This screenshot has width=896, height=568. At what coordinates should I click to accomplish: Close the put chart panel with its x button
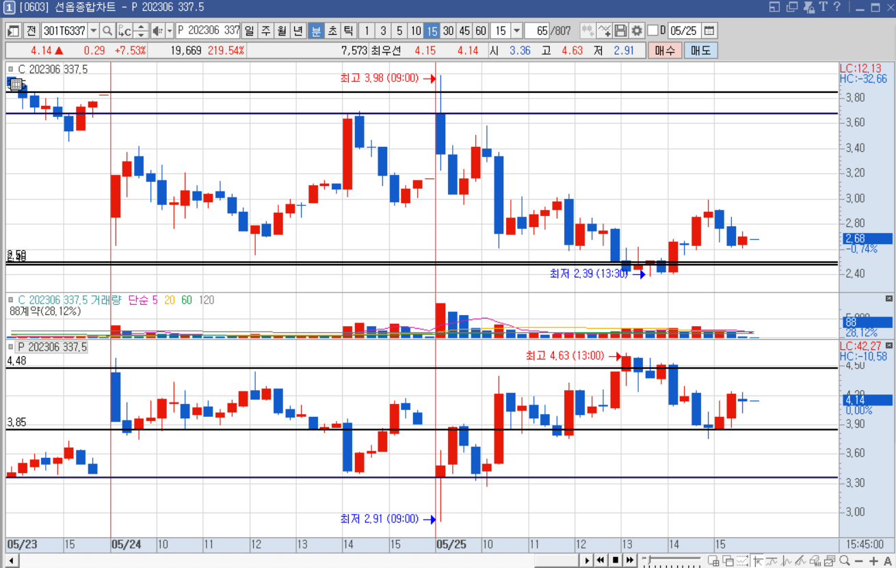pos(889,347)
